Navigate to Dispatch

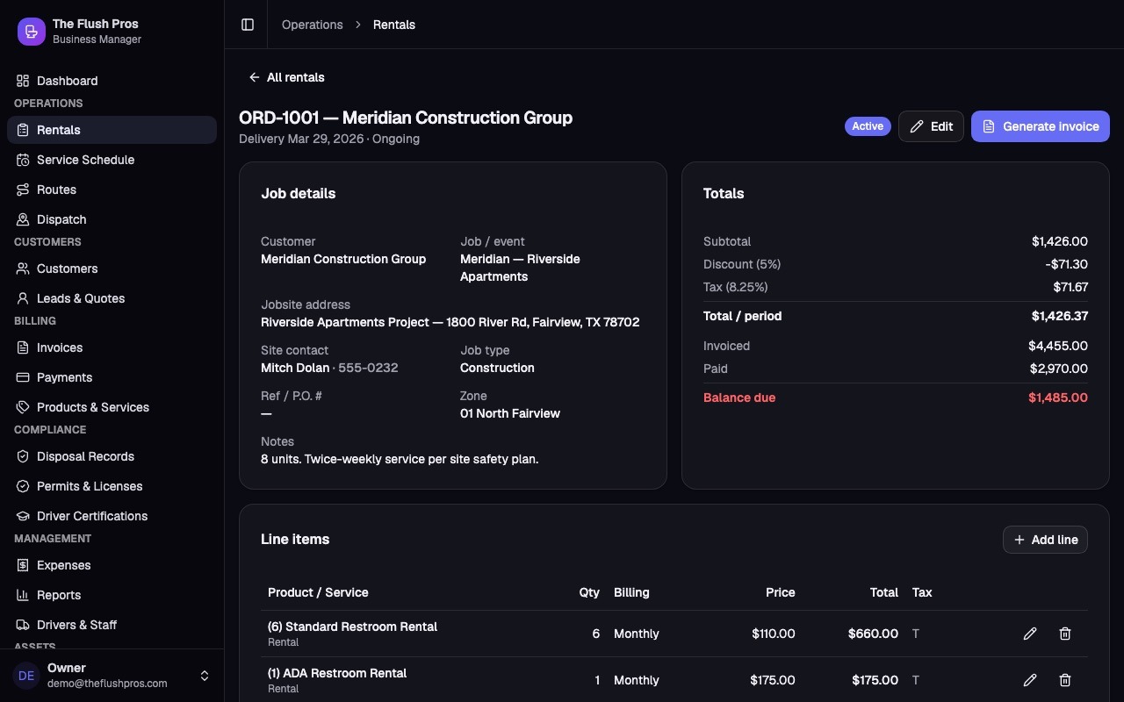[x=112, y=219]
